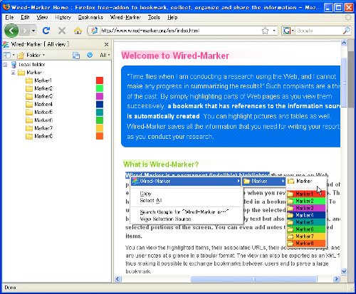356x294 pixels.
Task: Click the horizontal scrollbar right arrow
Action: pos(336,279)
